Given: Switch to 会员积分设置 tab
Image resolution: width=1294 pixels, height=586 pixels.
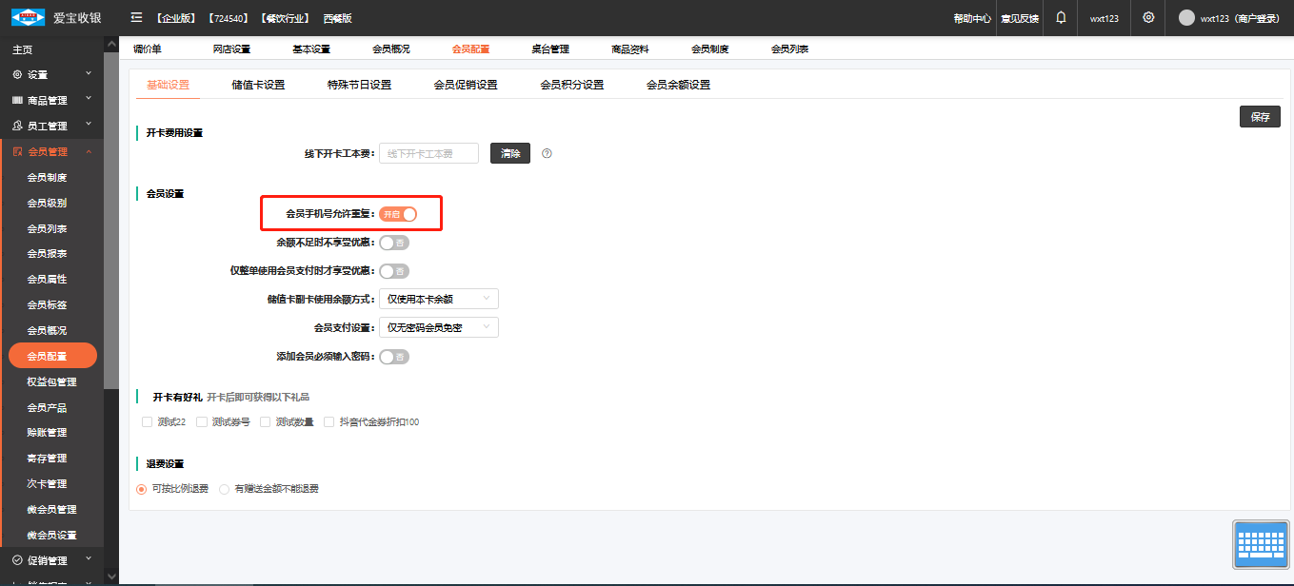Looking at the screenshot, I should click(x=571, y=85).
